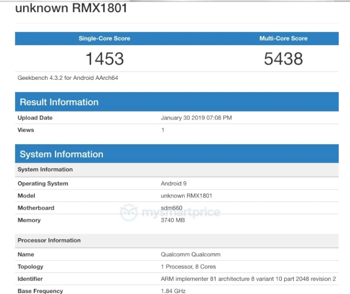The image size is (350, 294).
Task: Select the 1 Processor, 8 Cores value
Action: (x=188, y=267)
